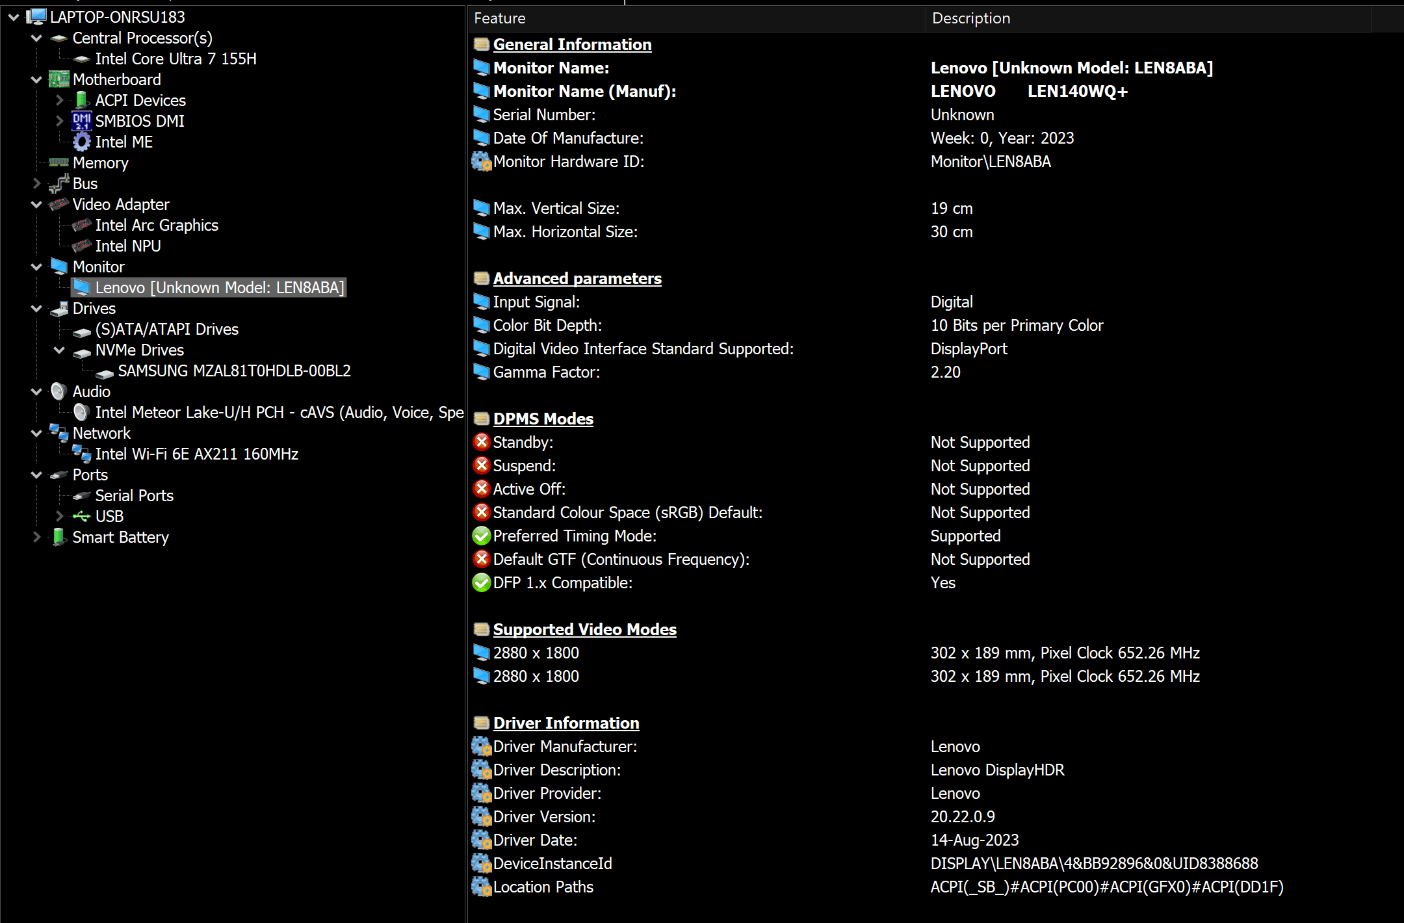Click the Drives icon in tree
The height and width of the screenshot is (923, 1404).
point(59,308)
